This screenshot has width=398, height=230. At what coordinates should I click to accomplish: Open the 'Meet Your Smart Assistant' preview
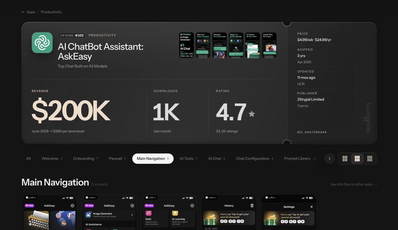pos(203,45)
